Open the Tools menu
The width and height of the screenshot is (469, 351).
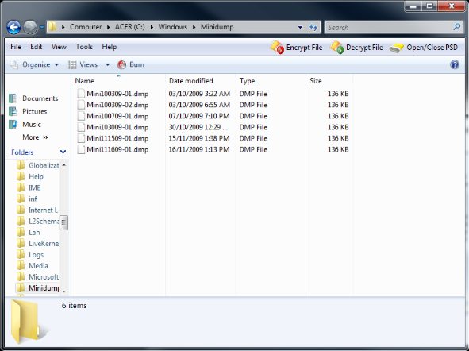pos(84,47)
